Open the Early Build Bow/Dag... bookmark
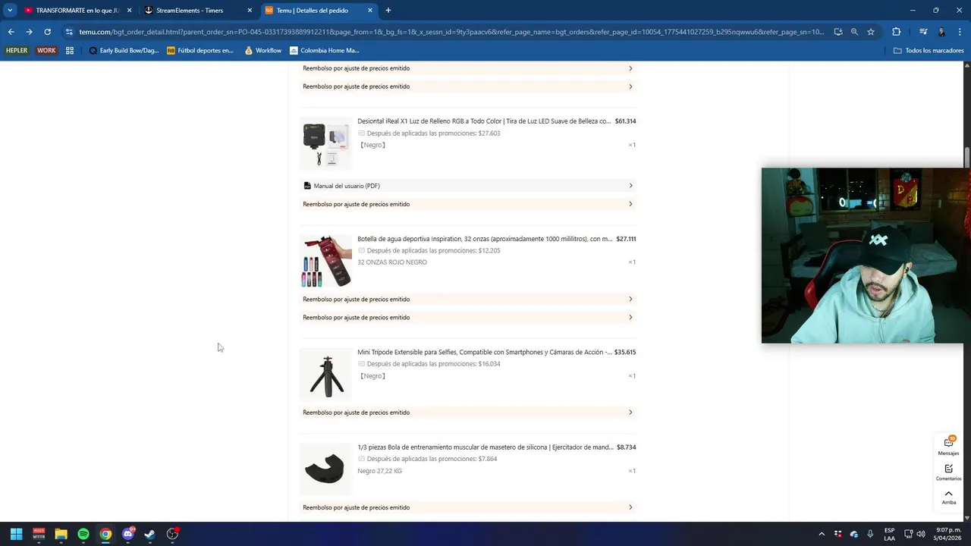This screenshot has width=971, height=546. coord(124,51)
